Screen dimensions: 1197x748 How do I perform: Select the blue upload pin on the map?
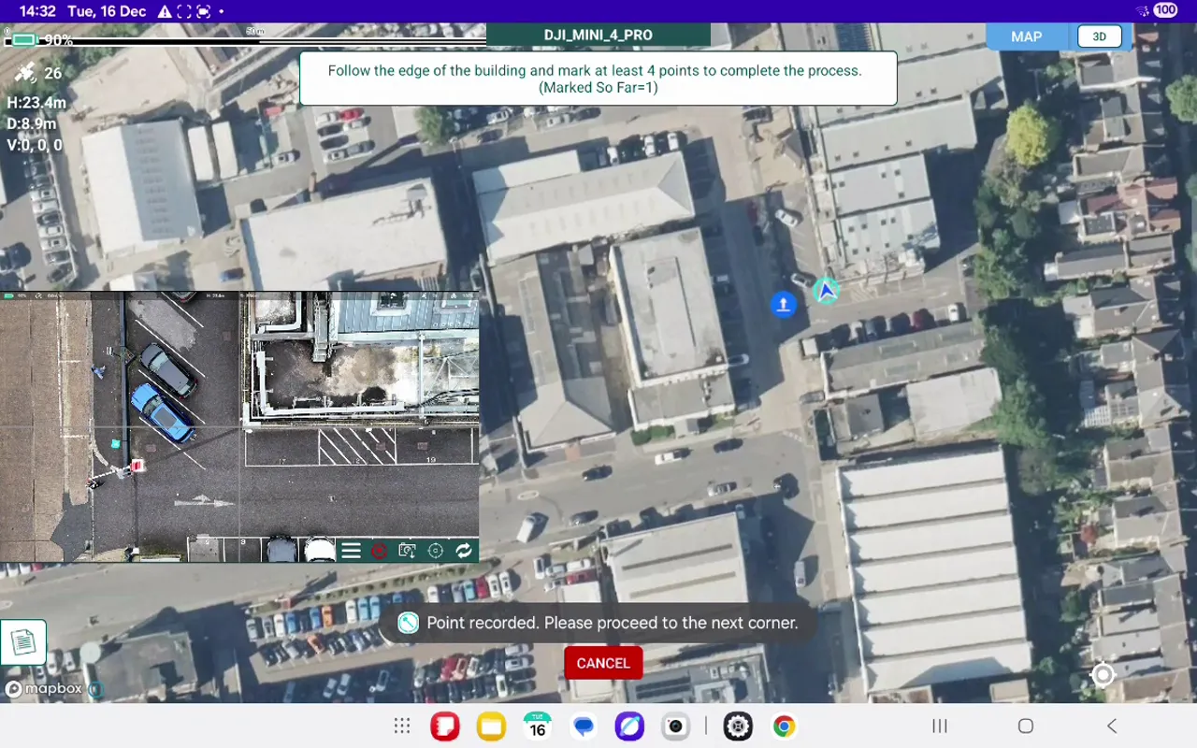pos(782,303)
